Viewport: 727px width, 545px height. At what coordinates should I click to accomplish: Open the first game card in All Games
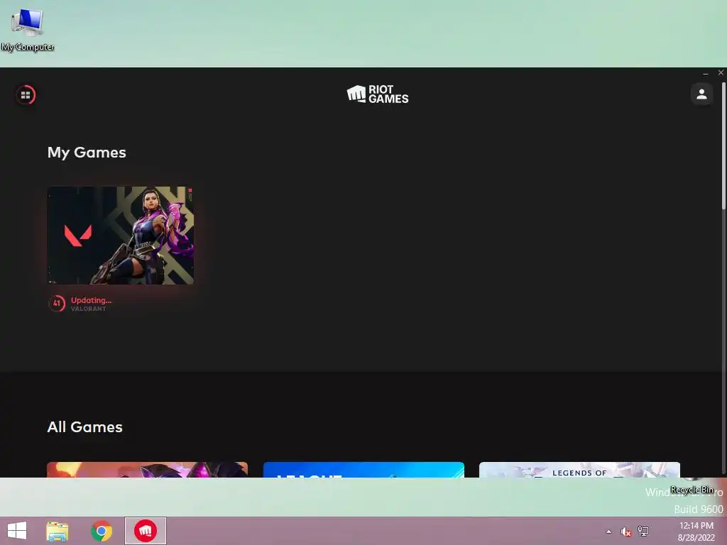148,470
